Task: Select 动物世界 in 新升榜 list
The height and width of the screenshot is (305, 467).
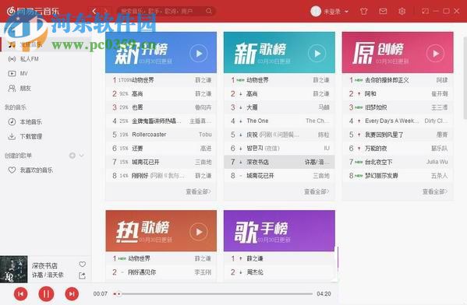Action: click(161, 80)
